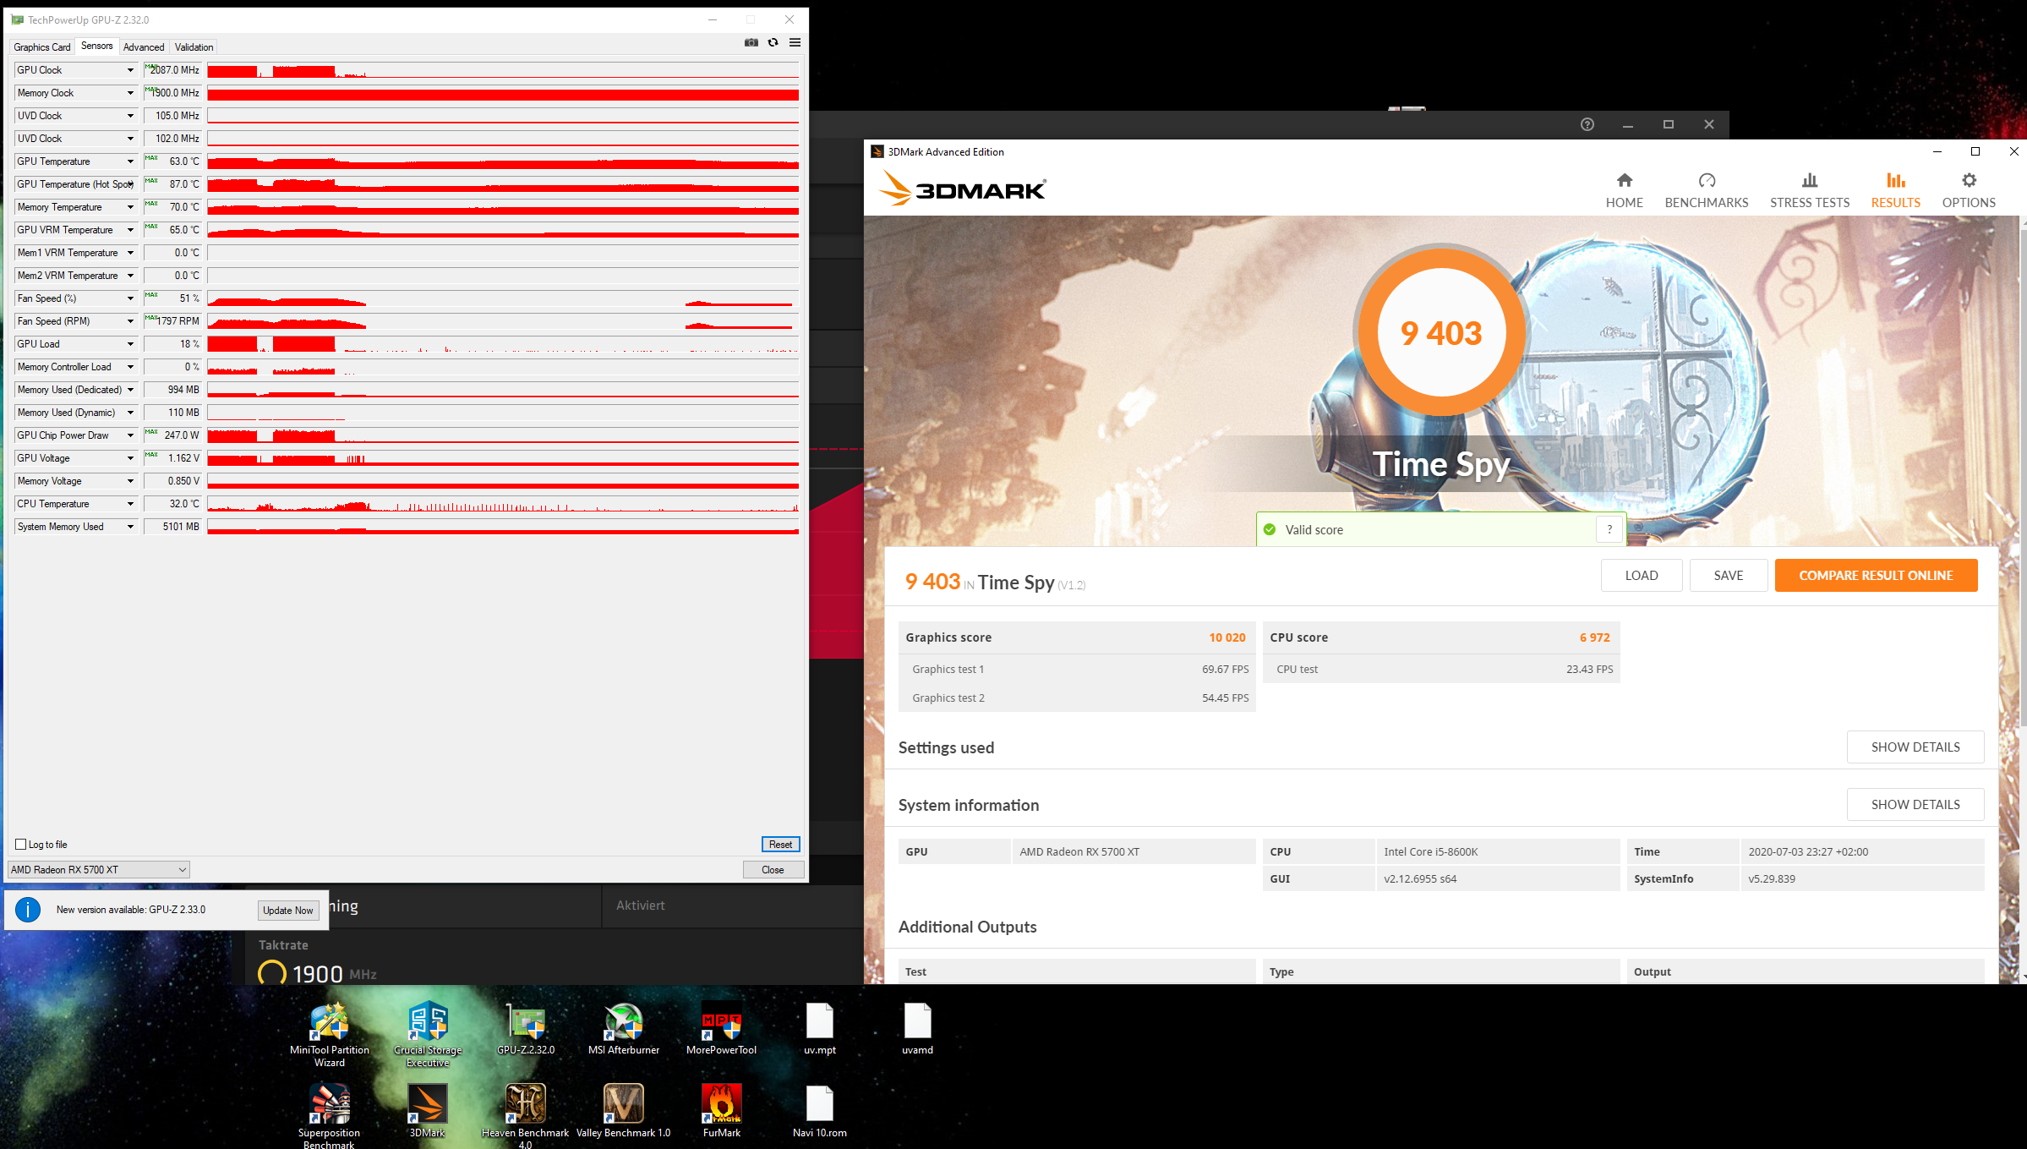2027x1149 pixels.
Task: Click Compare Result Online button
Action: [x=1875, y=575]
